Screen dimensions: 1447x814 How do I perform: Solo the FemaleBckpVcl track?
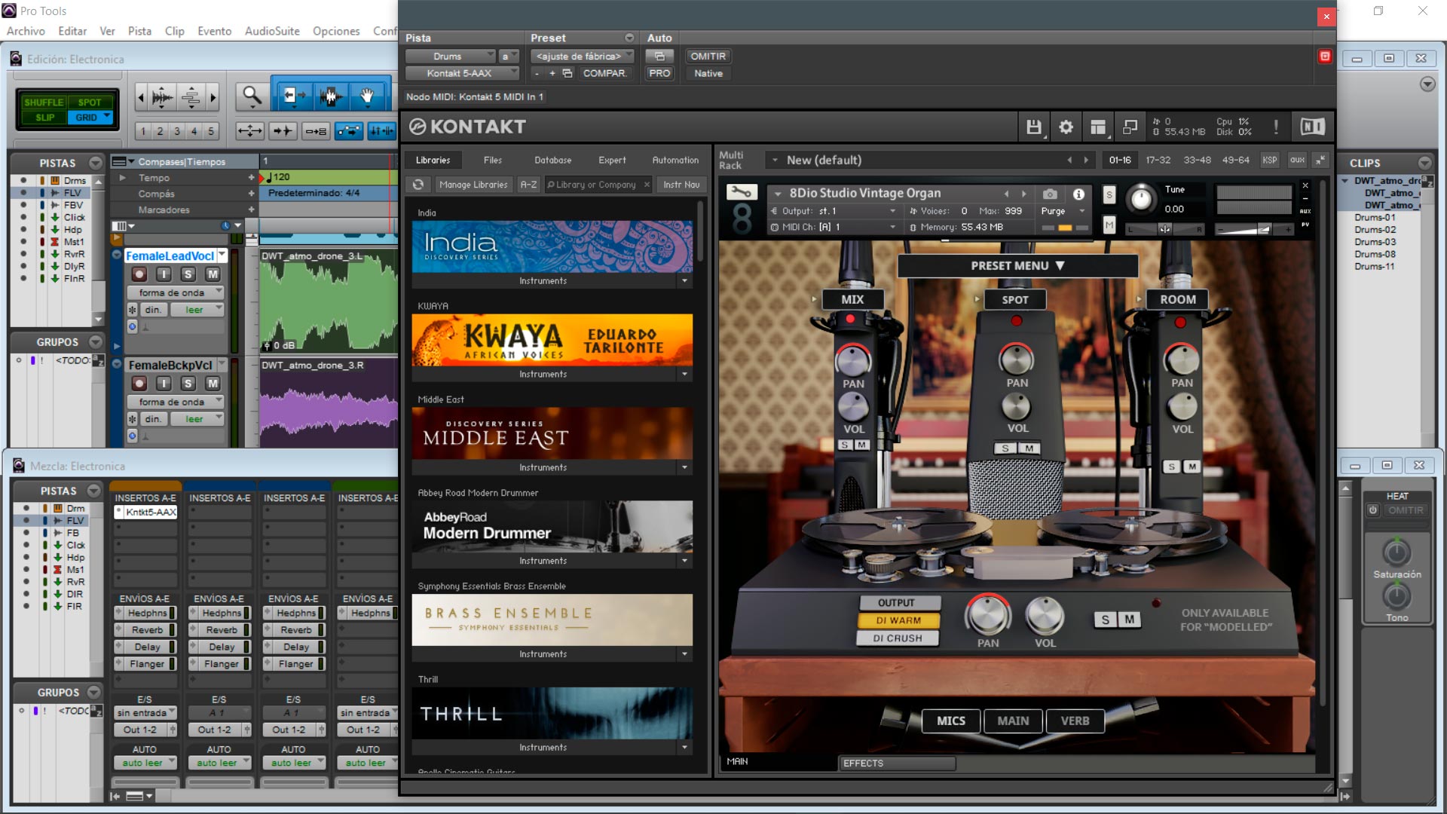click(188, 384)
